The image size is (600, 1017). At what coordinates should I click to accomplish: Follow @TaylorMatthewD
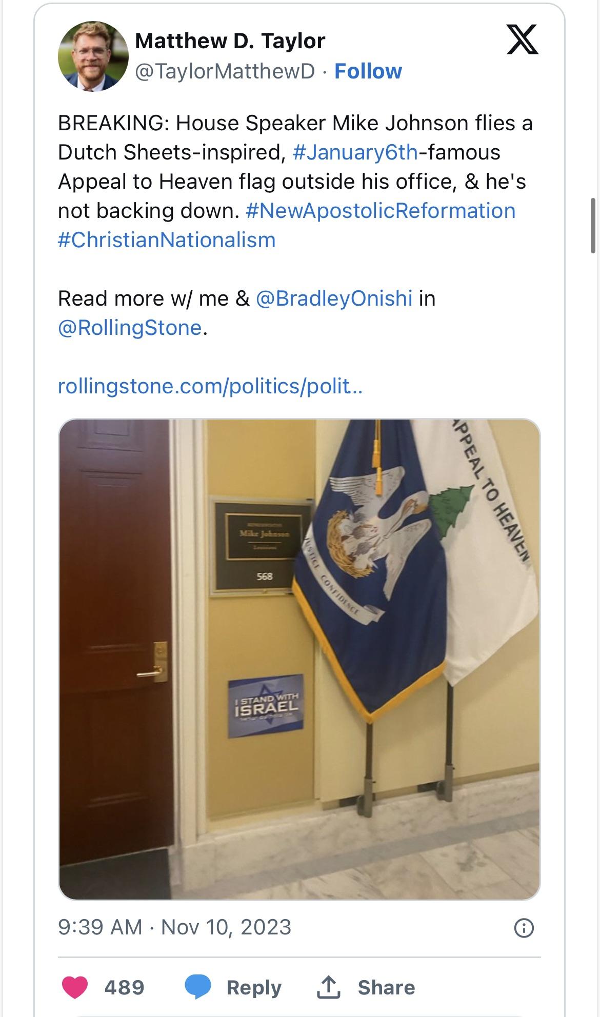(368, 71)
